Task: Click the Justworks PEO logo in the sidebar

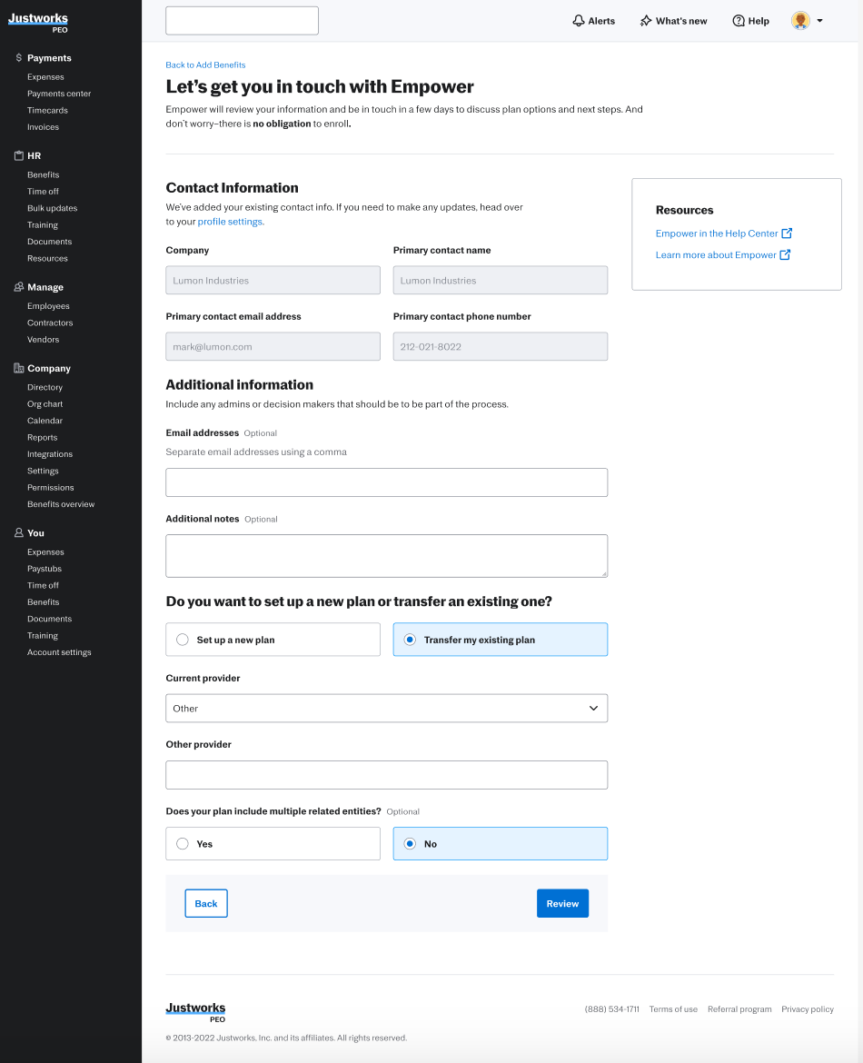Action: (38, 23)
